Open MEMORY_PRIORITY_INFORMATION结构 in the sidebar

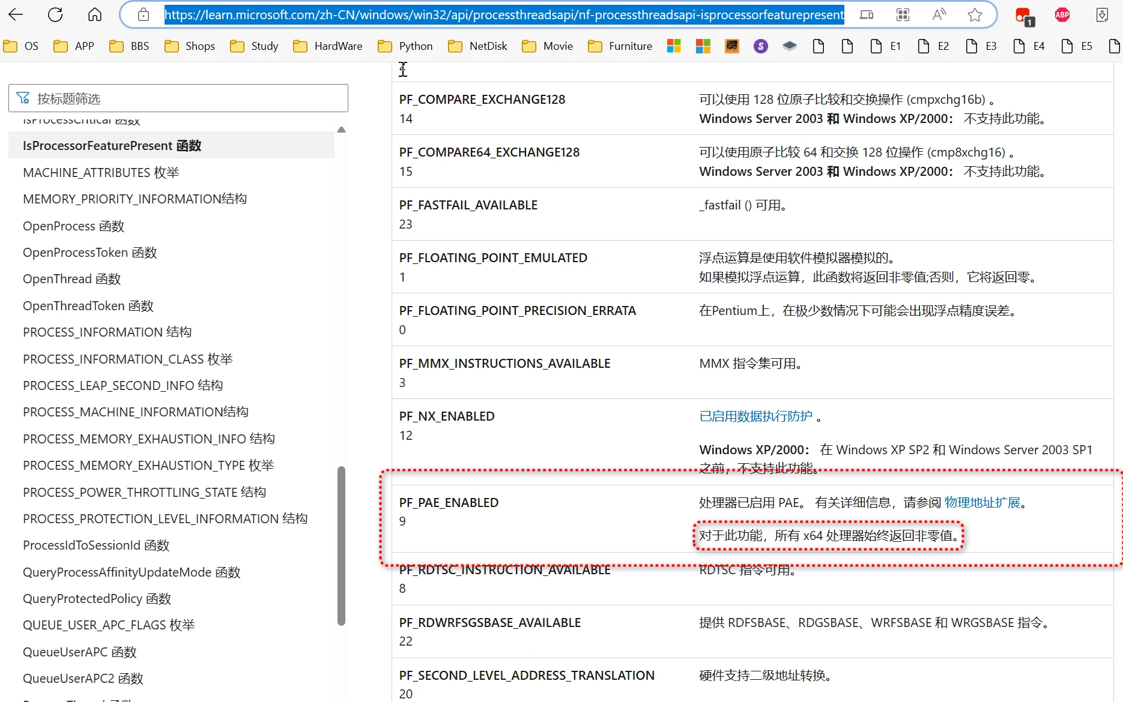[x=135, y=199]
